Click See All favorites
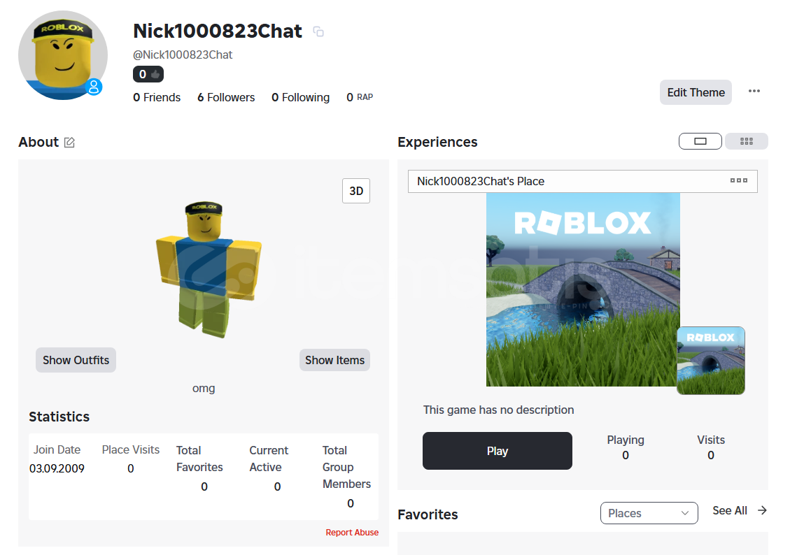This screenshot has width=797, height=555. click(730, 511)
